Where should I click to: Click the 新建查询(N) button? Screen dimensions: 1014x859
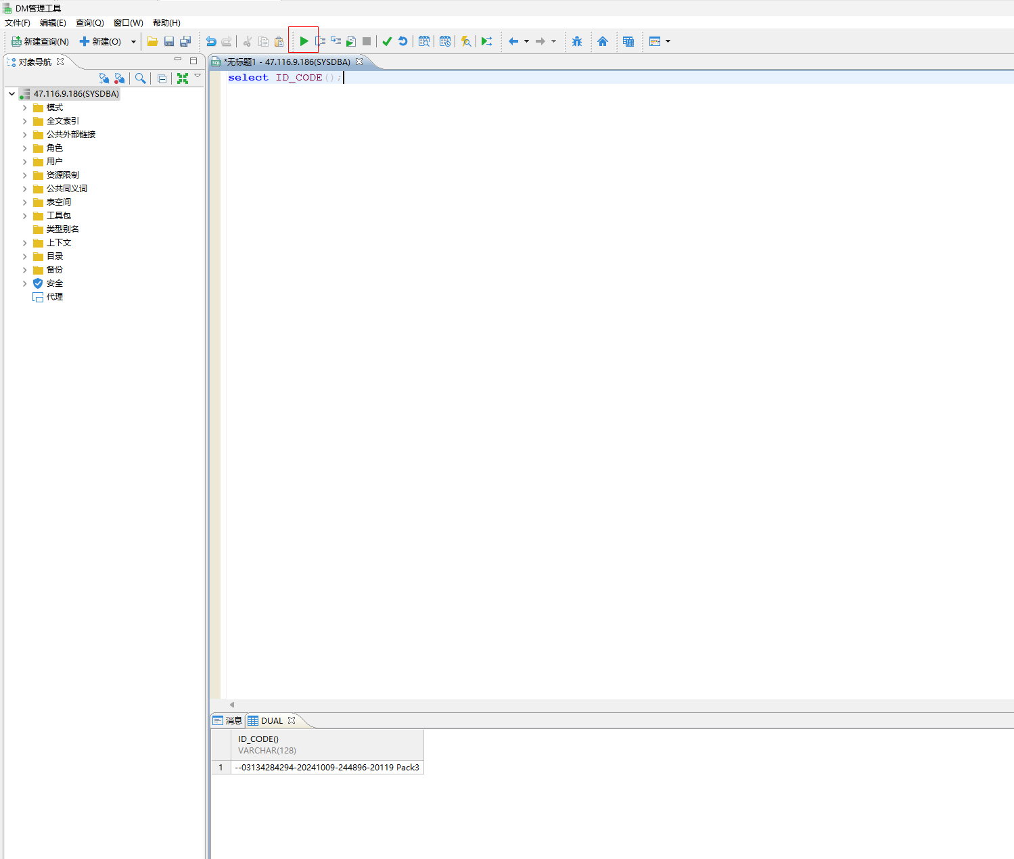pos(41,41)
